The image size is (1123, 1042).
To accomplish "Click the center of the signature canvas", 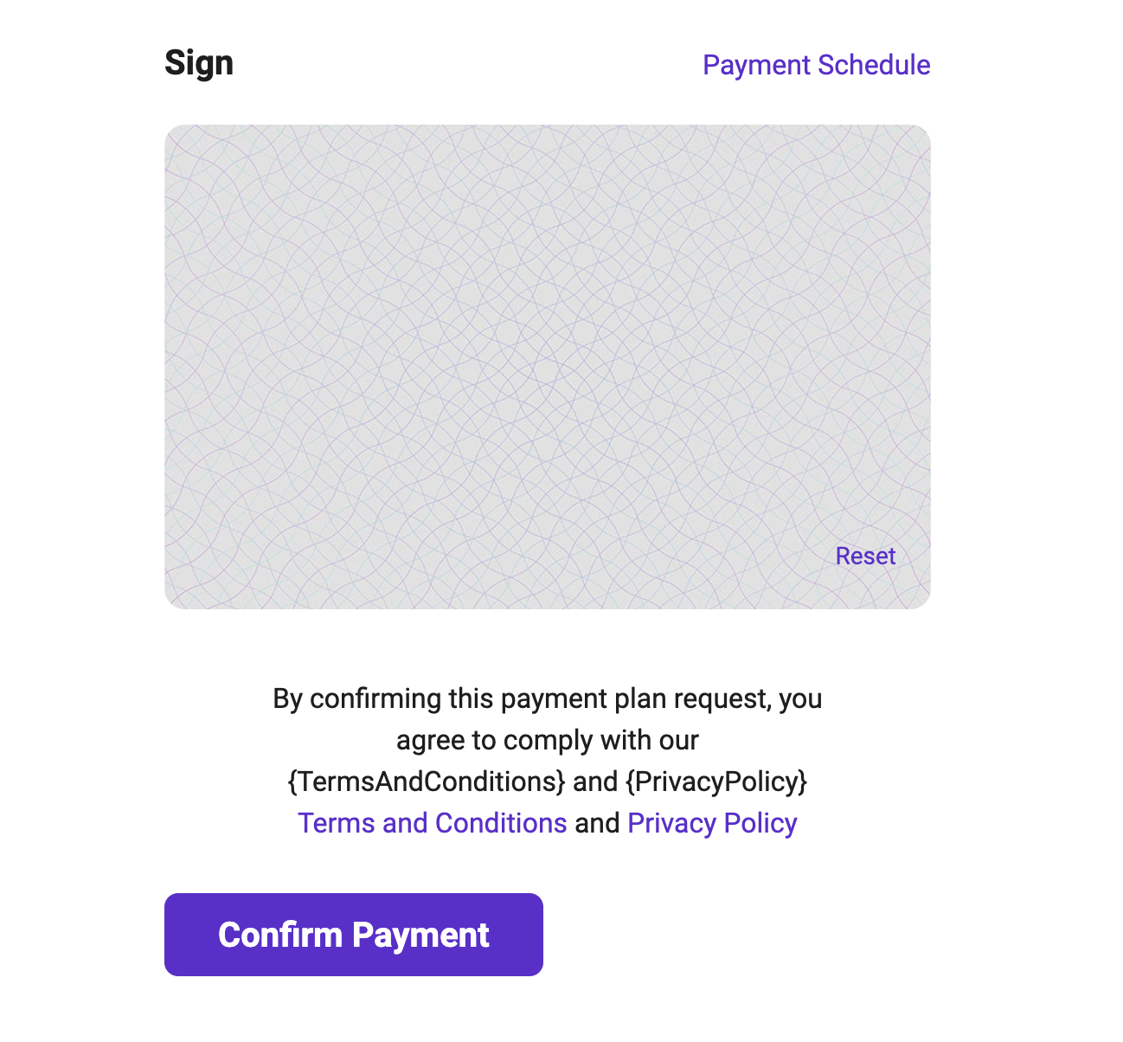I will pos(548,367).
